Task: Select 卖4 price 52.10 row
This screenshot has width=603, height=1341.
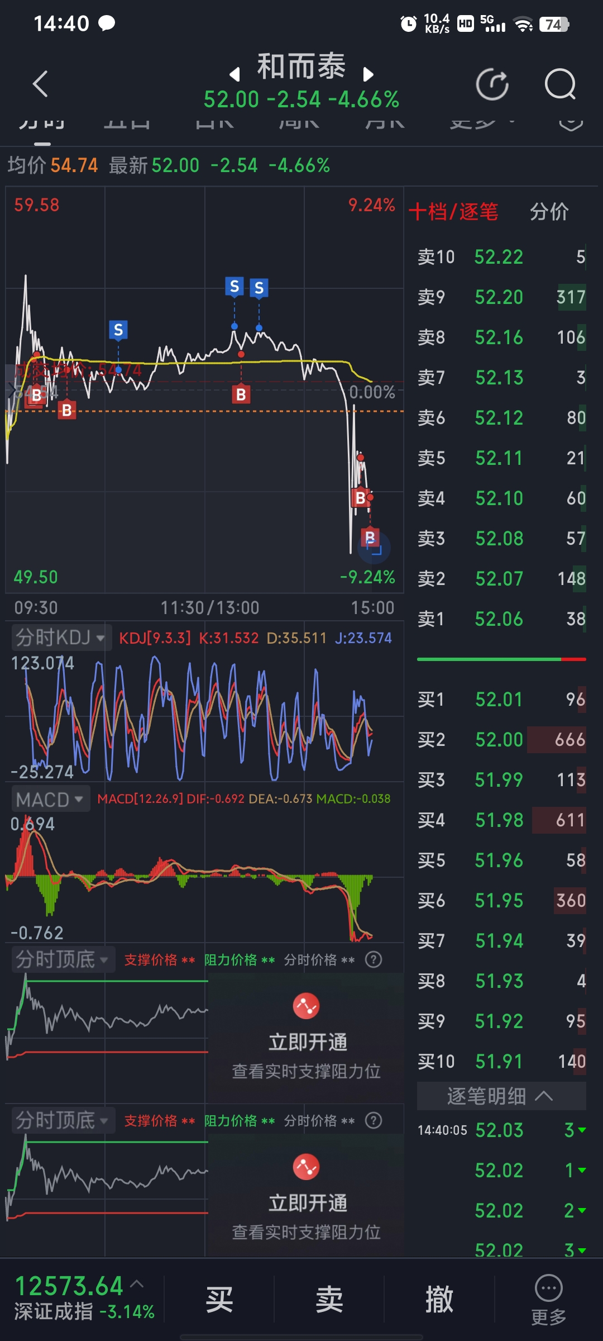Action: tap(501, 498)
